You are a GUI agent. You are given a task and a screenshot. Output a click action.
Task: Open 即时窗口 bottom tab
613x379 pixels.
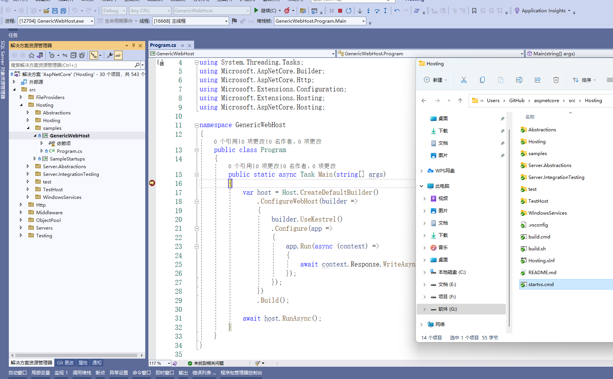[x=165, y=373]
